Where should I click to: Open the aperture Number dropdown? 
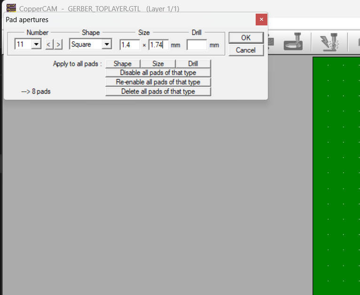point(36,44)
